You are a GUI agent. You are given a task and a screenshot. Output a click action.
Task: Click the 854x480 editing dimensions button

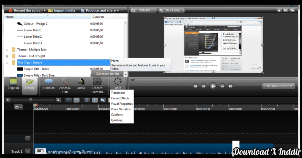(143, 10)
